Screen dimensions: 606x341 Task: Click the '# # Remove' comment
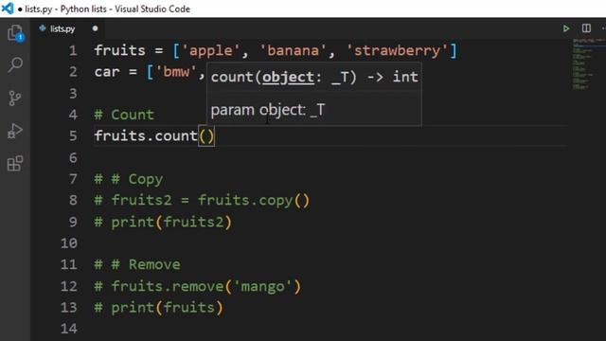coord(137,264)
